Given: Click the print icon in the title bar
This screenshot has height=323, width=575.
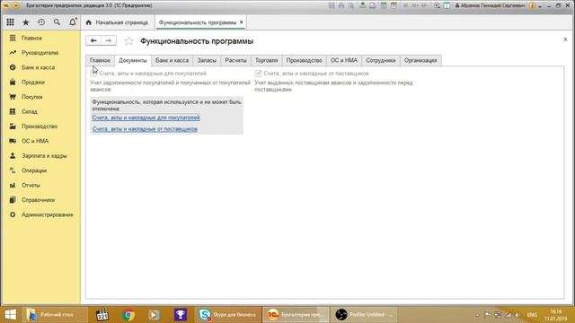Looking at the screenshot, I should tap(341, 5).
